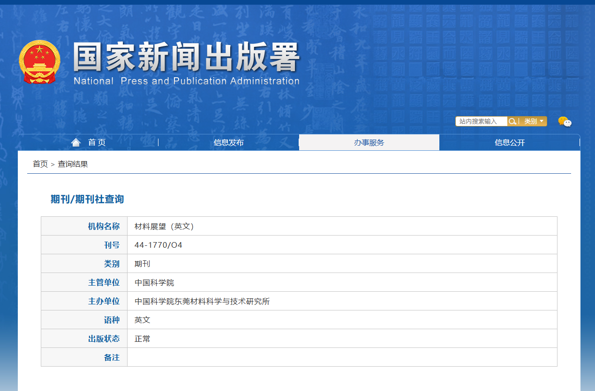This screenshot has width=595, height=391.
Task: Click the 出版状态 row label
Action: tap(104, 339)
